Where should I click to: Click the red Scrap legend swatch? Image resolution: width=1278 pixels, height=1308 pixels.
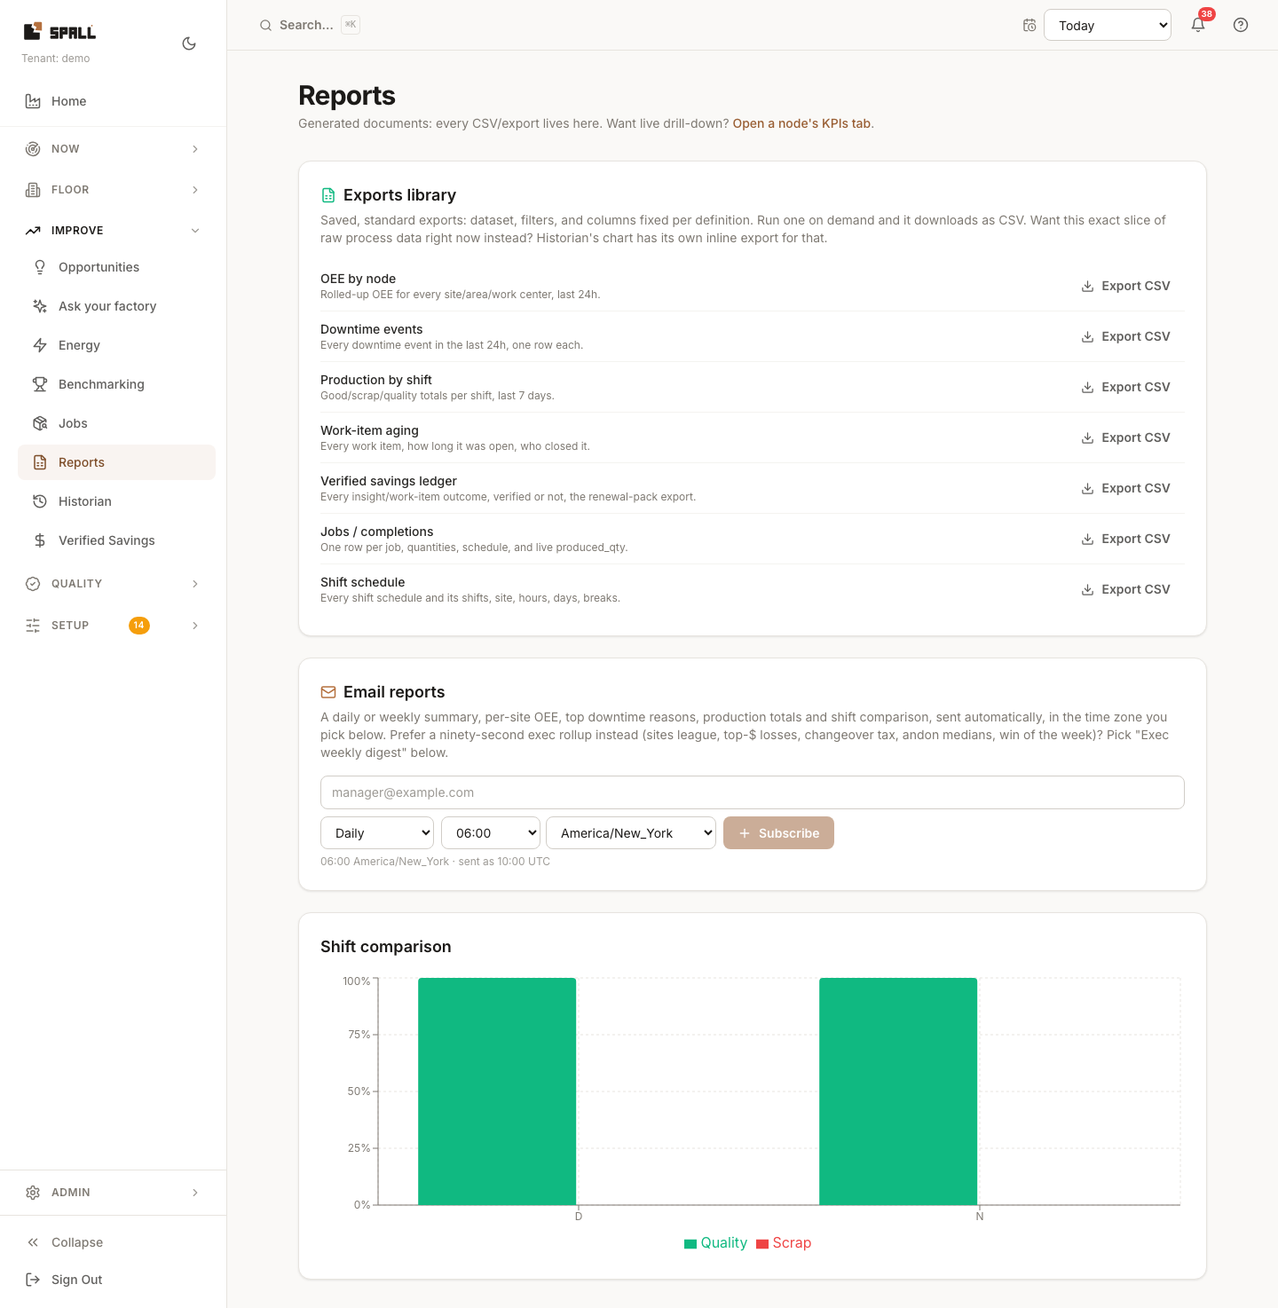click(762, 1244)
